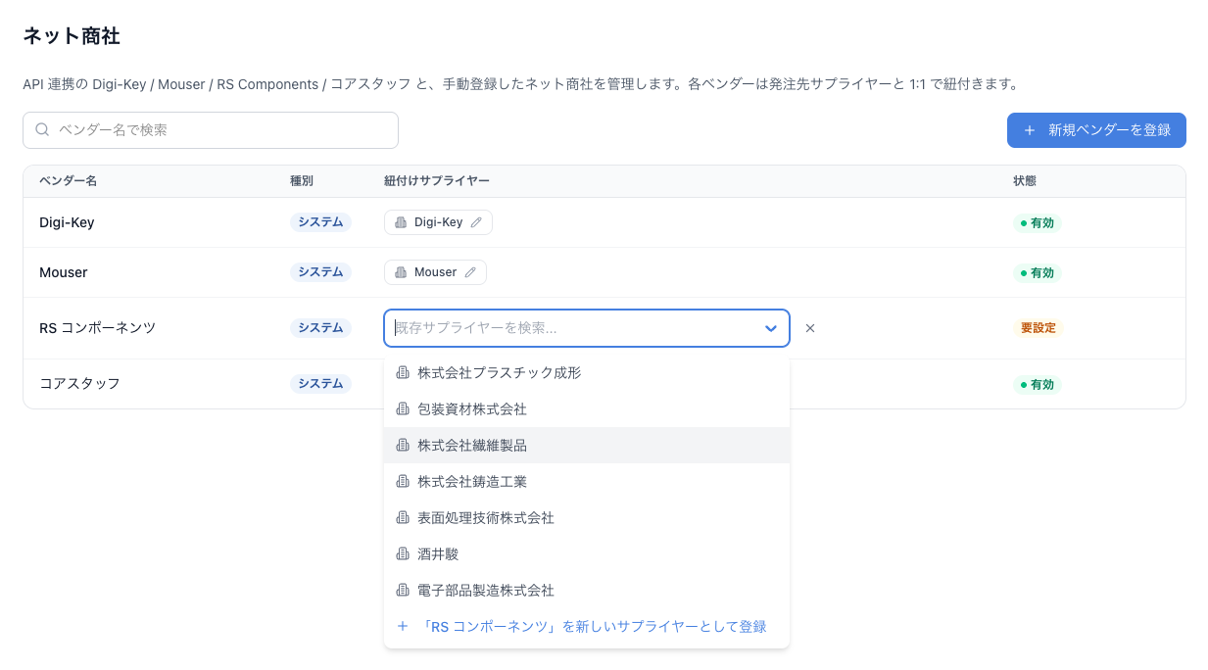This screenshot has width=1208, height=670.
Task: Click システム badge in RS コンポーネンツ row
Action: [320, 328]
